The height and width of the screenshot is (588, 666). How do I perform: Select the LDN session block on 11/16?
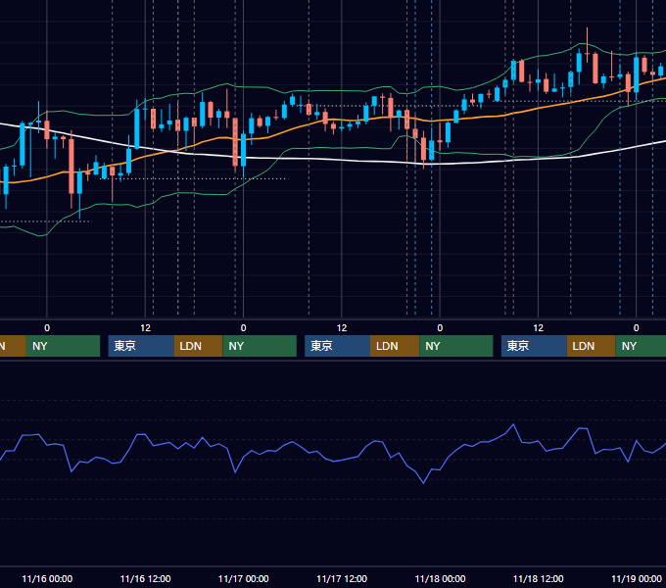tap(199, 346)
